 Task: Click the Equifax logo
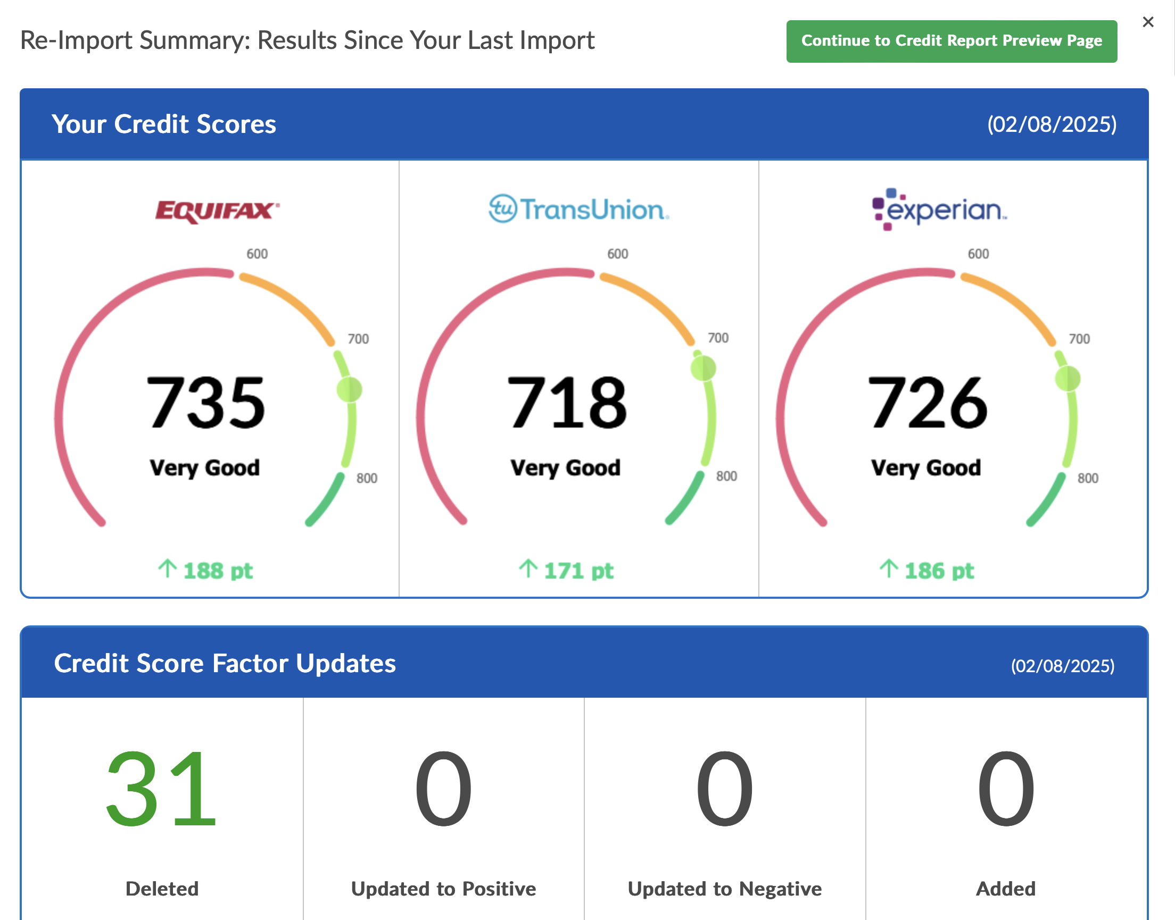pyautogui.click(x=217, y=211)
